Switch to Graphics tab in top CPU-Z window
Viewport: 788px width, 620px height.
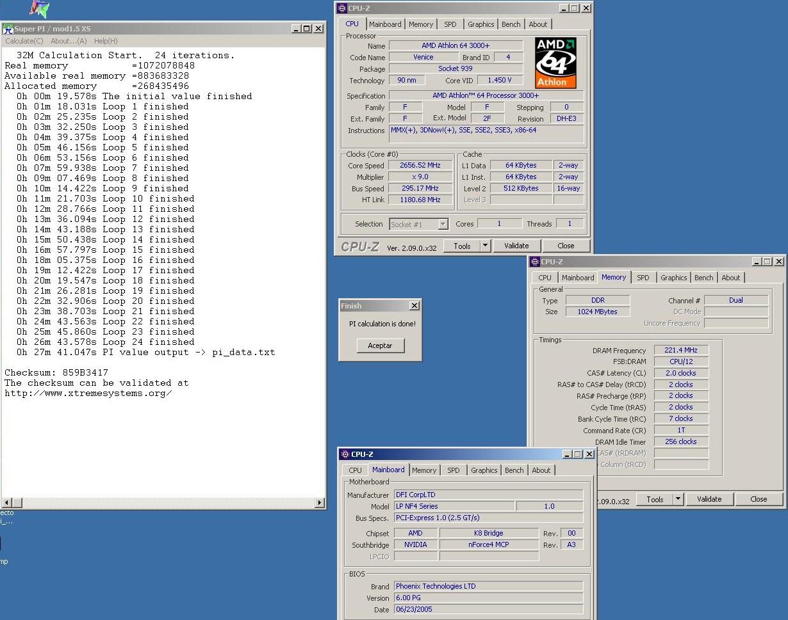[480, 24]
